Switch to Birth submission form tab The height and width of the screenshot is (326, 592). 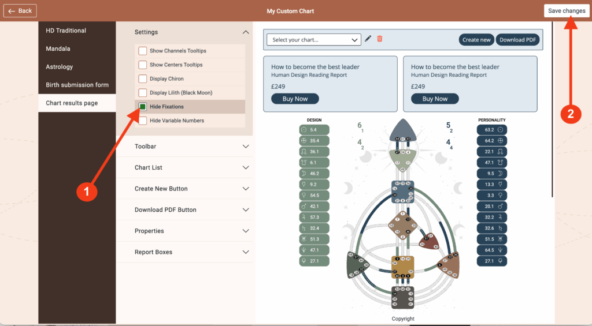click(77, 85)
